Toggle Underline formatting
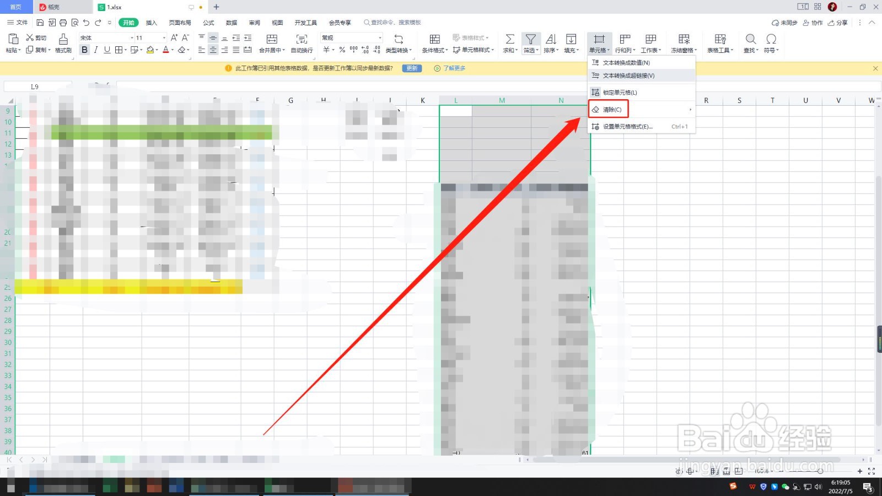 pyautogui.click(x=107, y=50)
